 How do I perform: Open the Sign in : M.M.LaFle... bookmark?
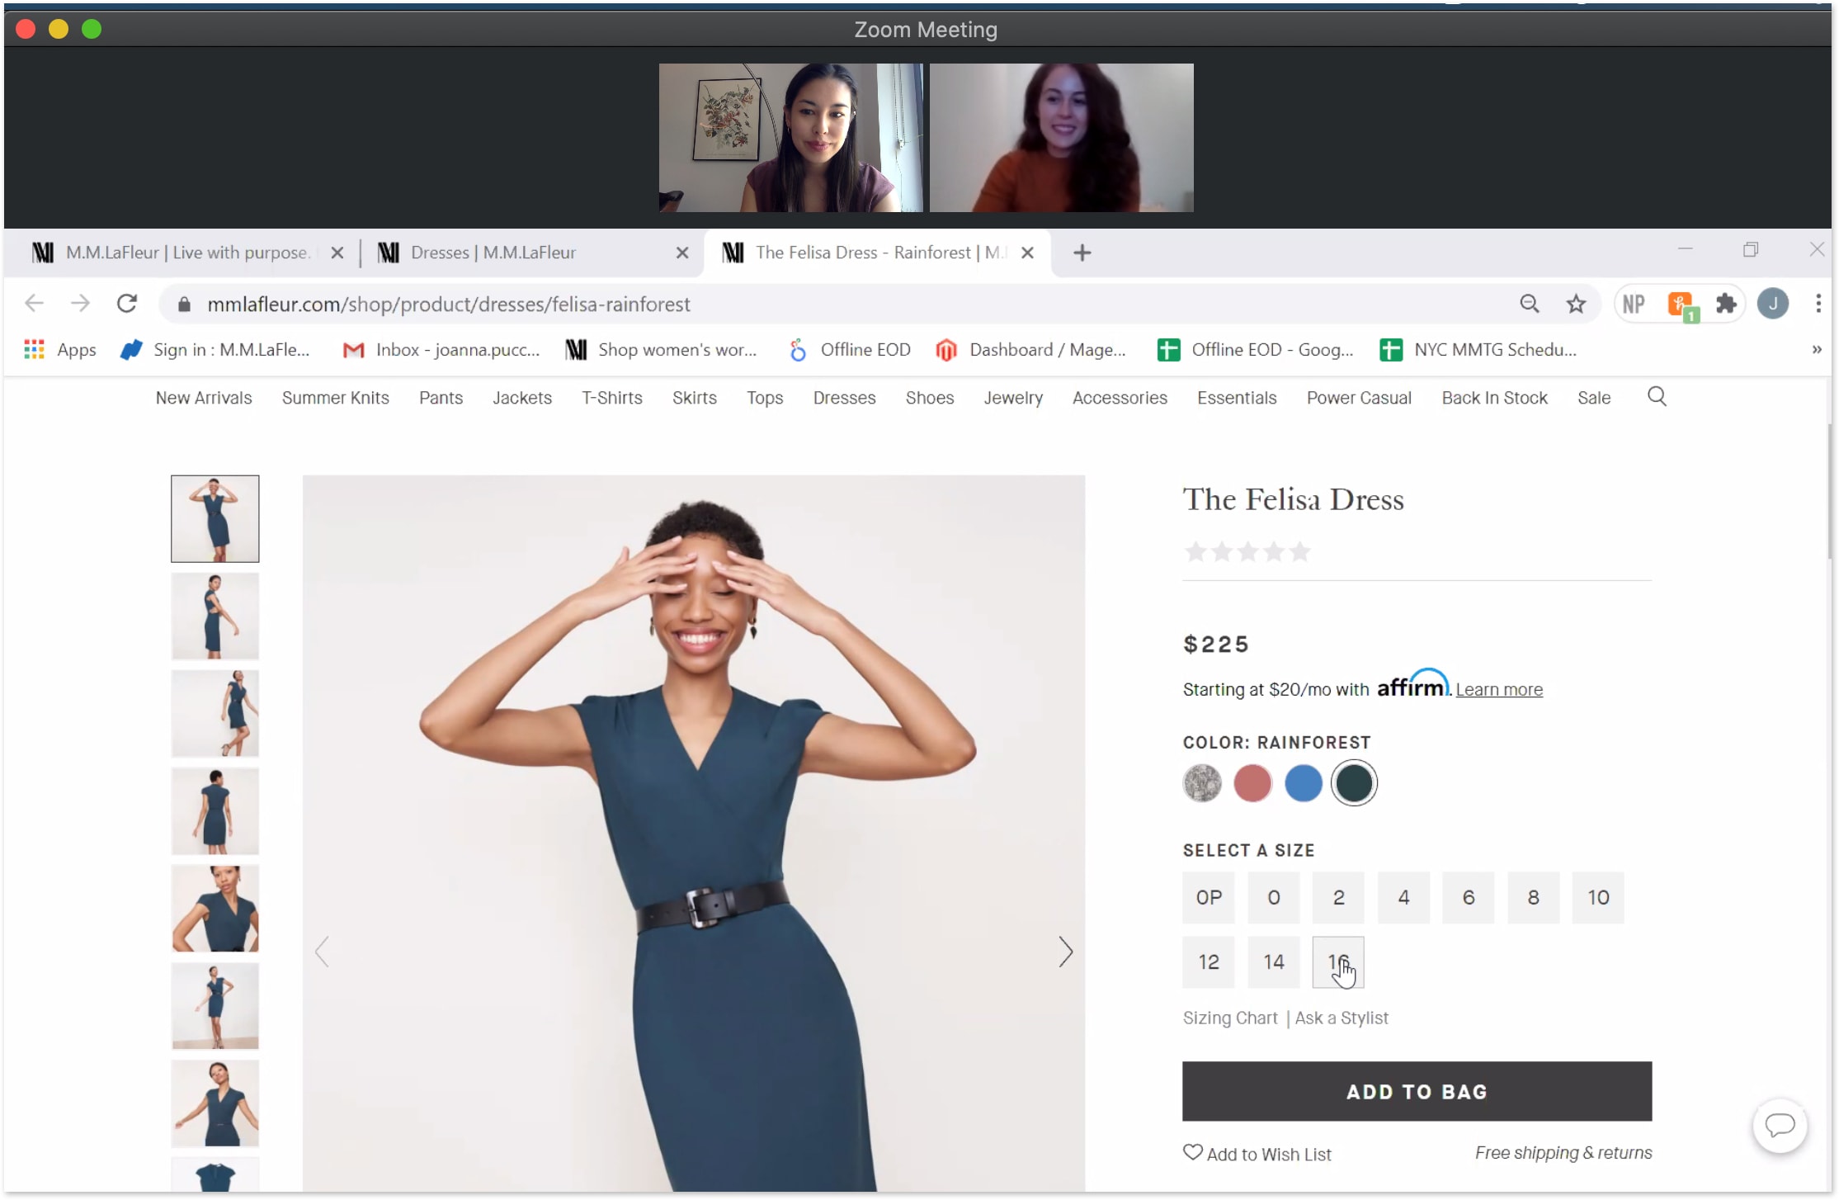215,350
